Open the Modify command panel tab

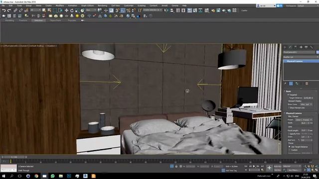pos(290,47)
